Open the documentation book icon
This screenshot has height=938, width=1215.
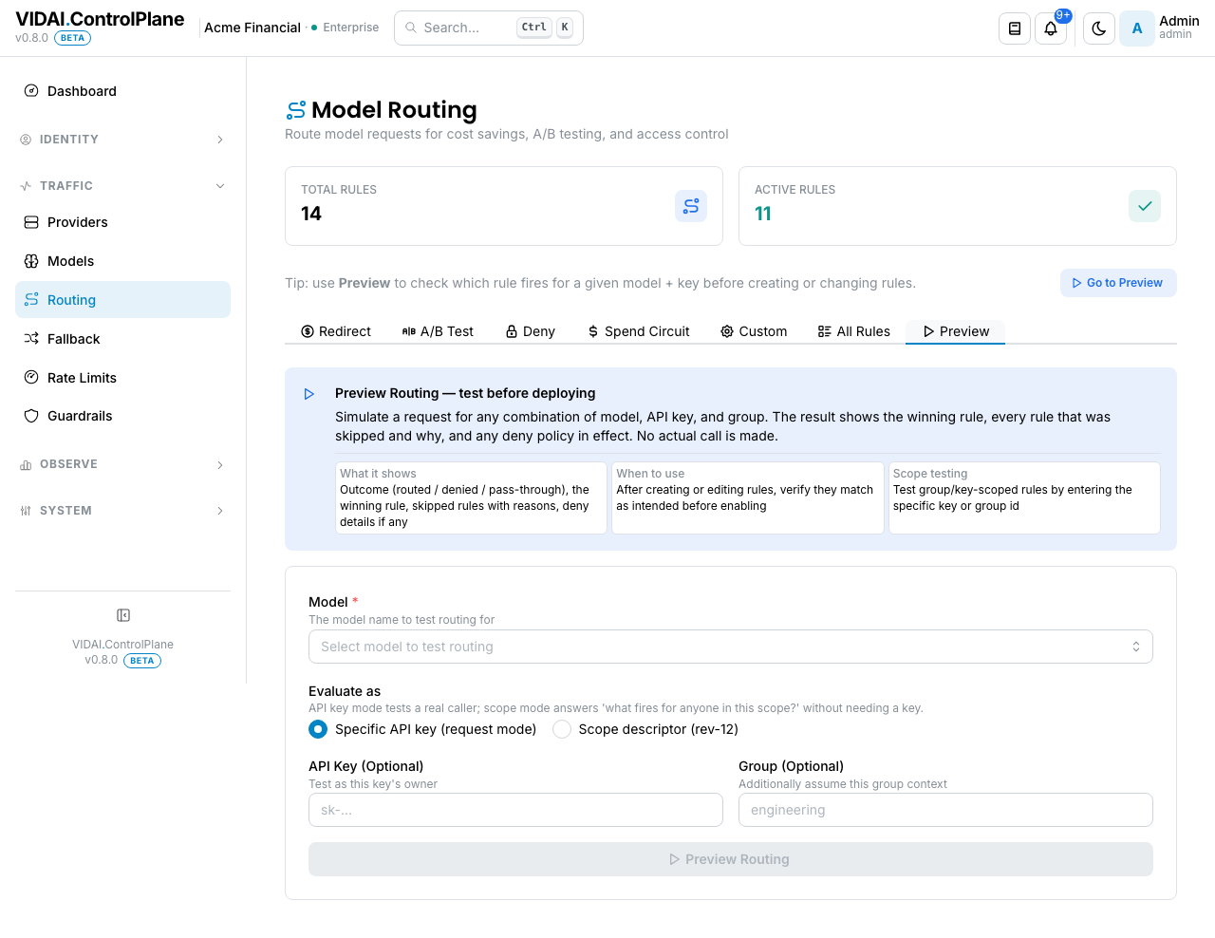pyautogui.click(x=1015, y=28)
